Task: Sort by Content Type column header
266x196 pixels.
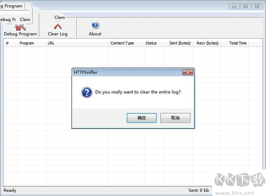Action: [x=122, y=43]
